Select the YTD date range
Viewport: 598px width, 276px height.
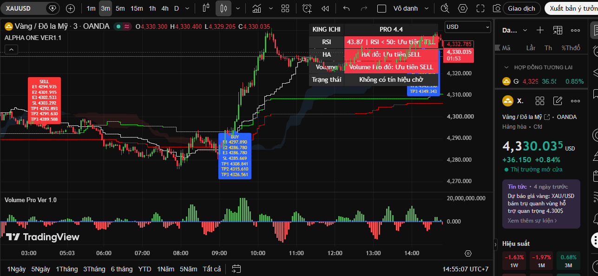point(145,269)
